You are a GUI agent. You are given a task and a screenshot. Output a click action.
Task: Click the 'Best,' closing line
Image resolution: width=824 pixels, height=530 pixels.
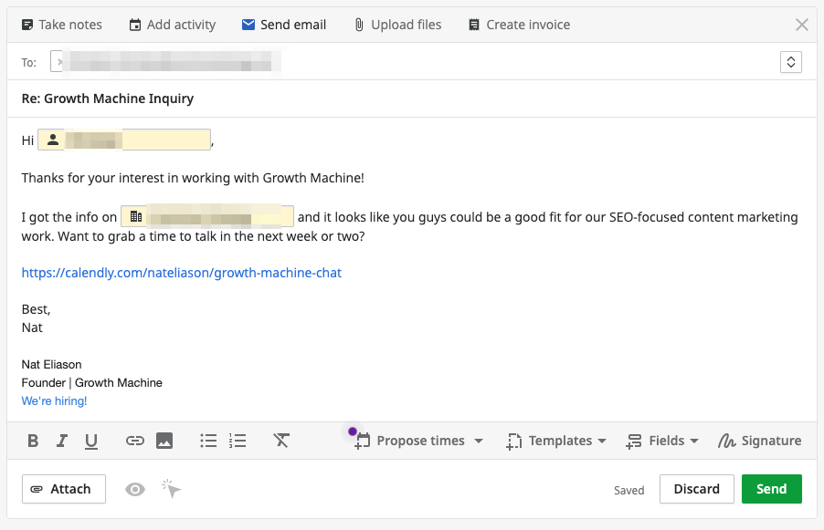(x=36, y=309)
